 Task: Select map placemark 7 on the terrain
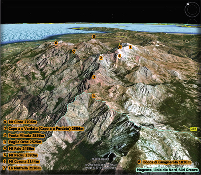pyautogui.click(x=74, y=51)
